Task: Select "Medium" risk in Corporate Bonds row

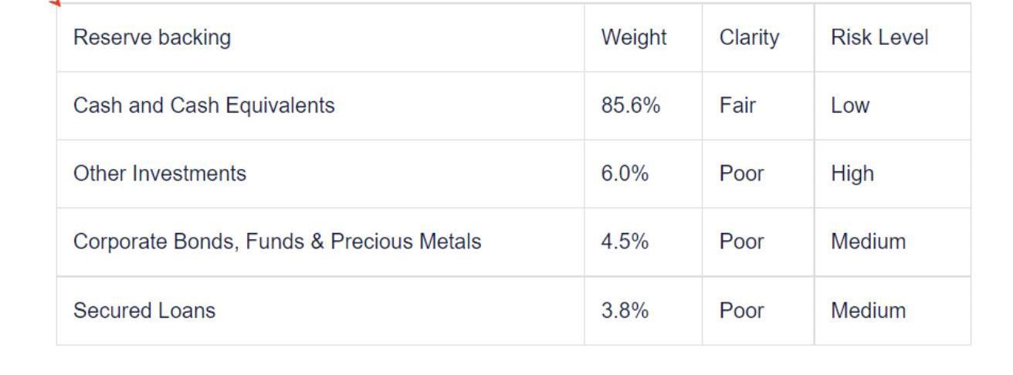Action: 868,242
